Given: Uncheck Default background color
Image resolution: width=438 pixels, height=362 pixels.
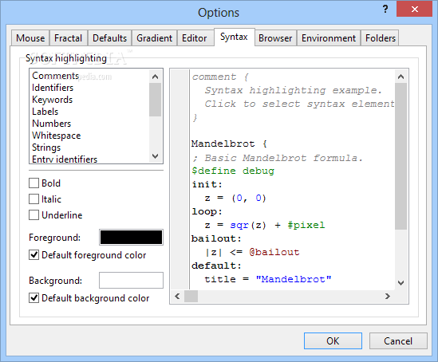Looking at the screenshot, I should (34, 298).
